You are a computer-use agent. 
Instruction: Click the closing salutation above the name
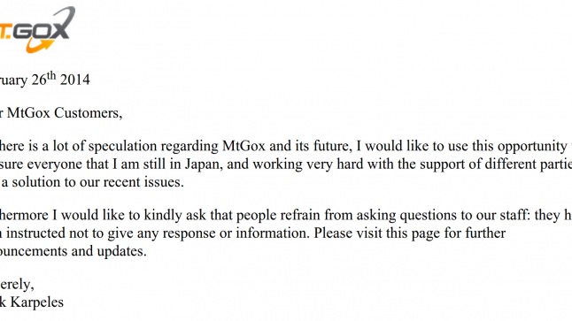click(17, 285)
